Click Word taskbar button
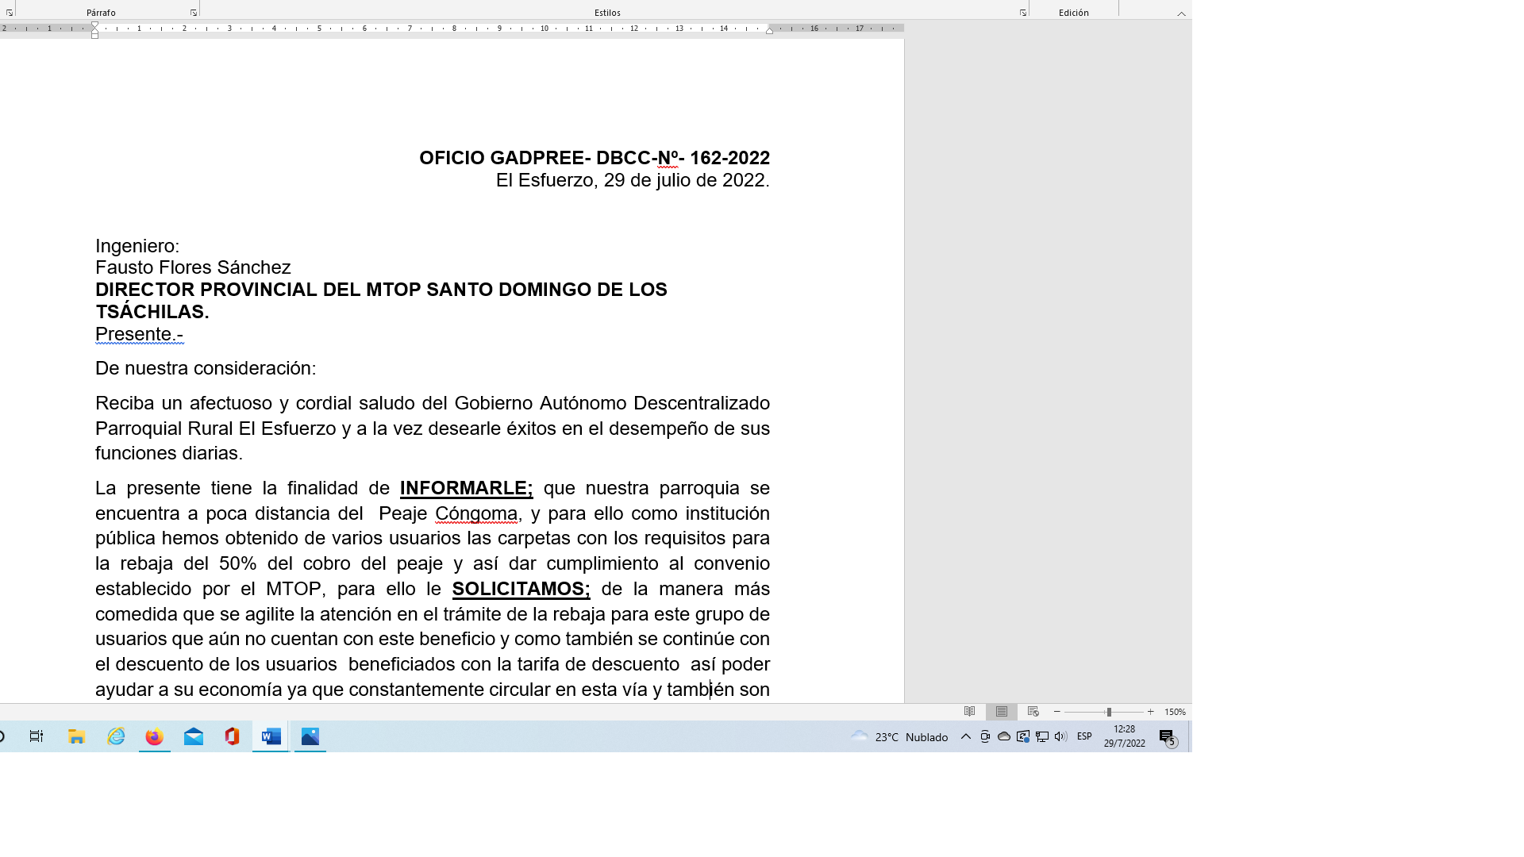Screen dimensions: 1524x857 (271, 737)
